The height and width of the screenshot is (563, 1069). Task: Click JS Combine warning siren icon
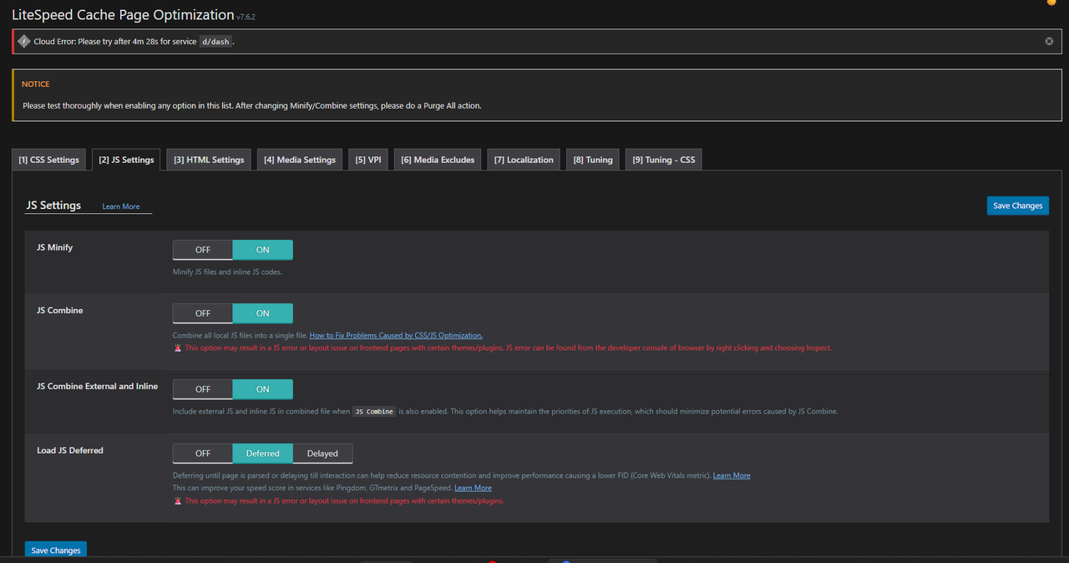click(178, 347)
